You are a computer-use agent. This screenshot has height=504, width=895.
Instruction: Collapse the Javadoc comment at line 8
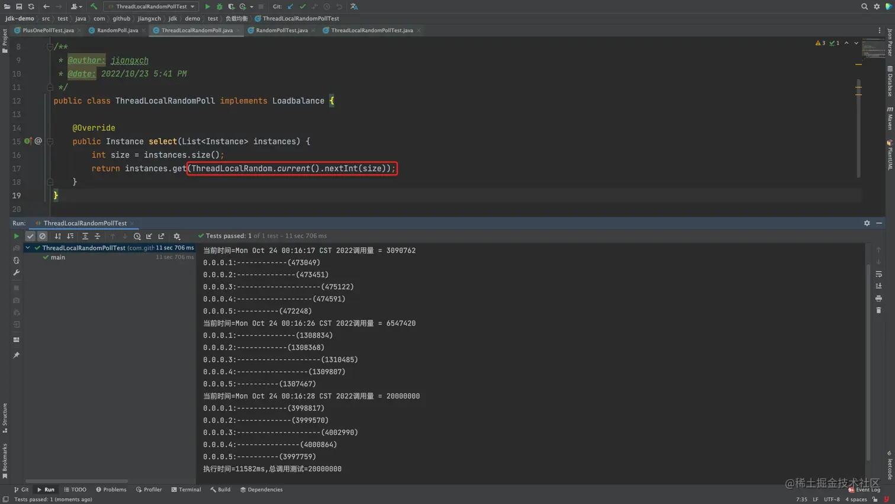pyautogui.click(x=50, y=47)
